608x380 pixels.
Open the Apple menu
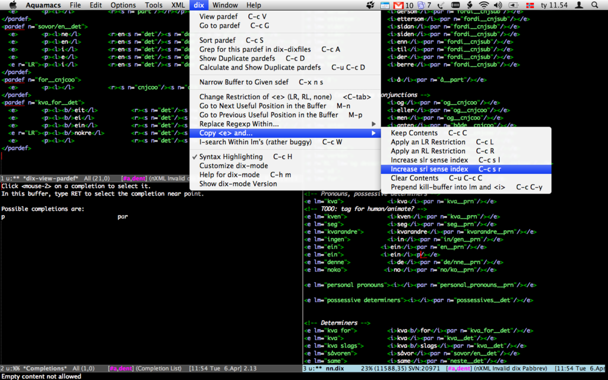tap(12, 5)
